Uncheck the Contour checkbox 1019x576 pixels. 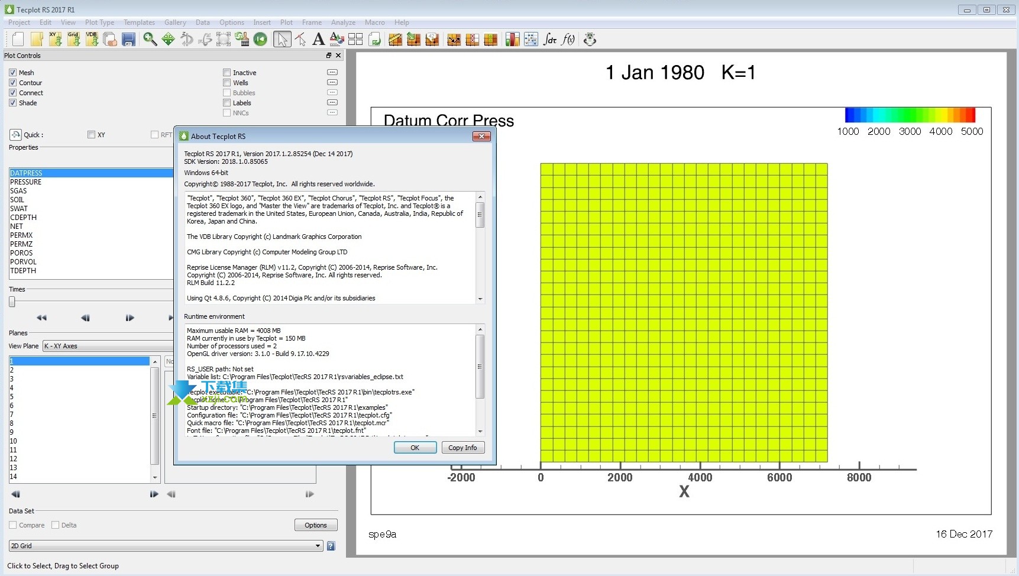[x=12, y=83]
